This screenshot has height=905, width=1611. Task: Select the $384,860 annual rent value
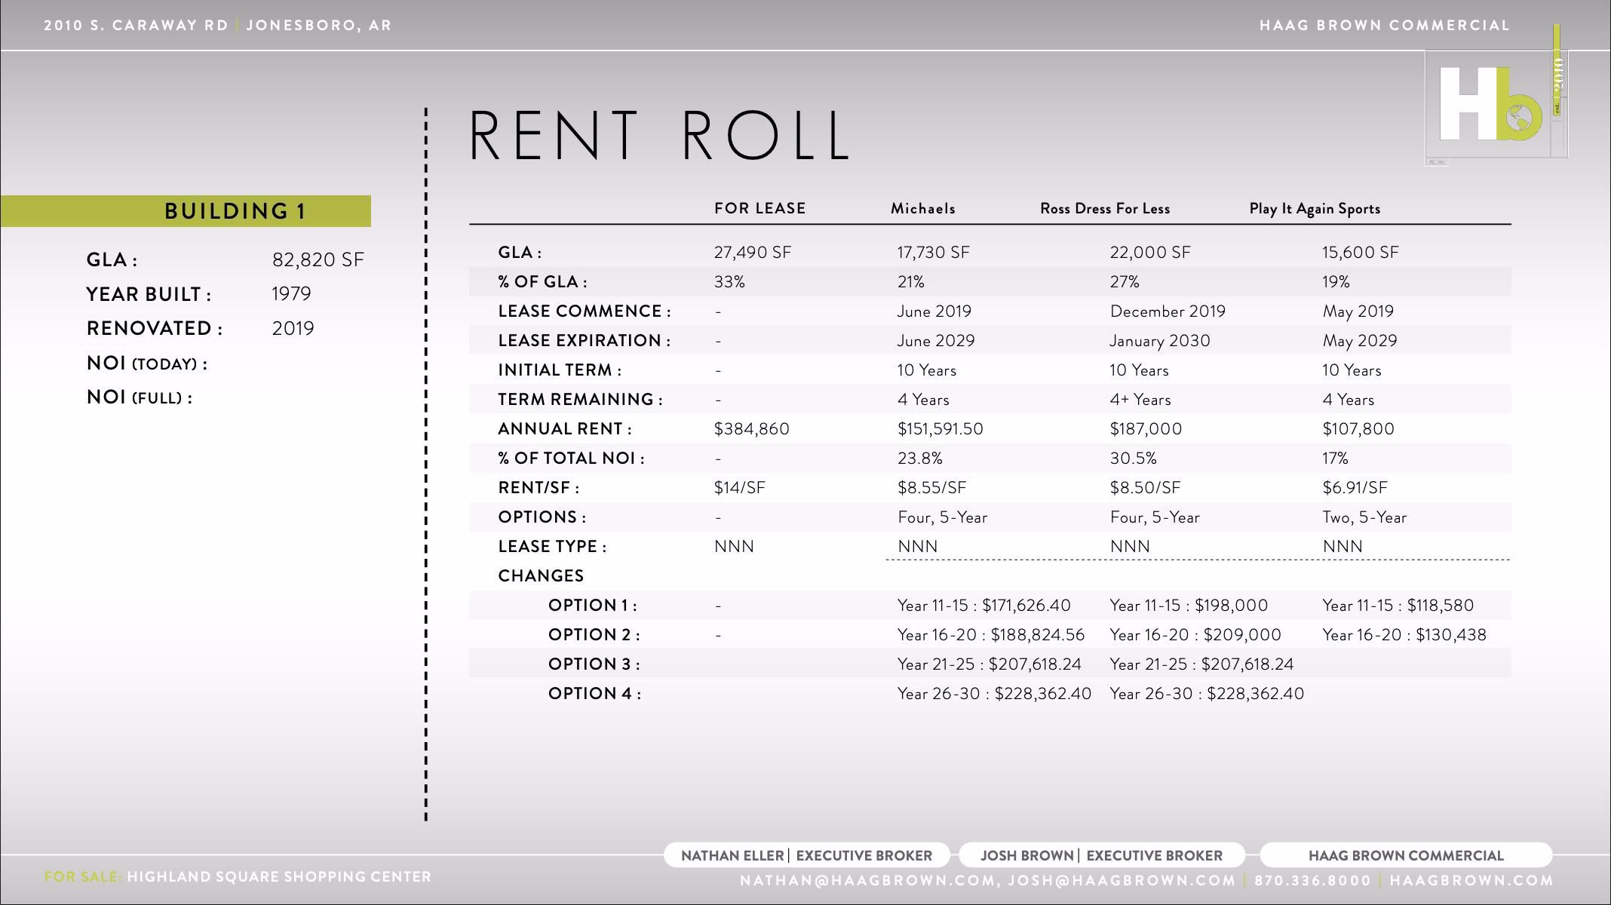(751, 429)
